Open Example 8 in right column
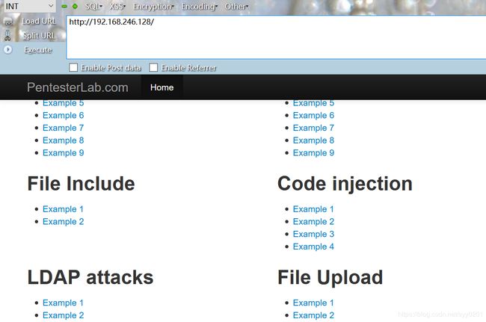Viewport: 486px width, 322px height. pyautogui.click(x=313, y=140)
